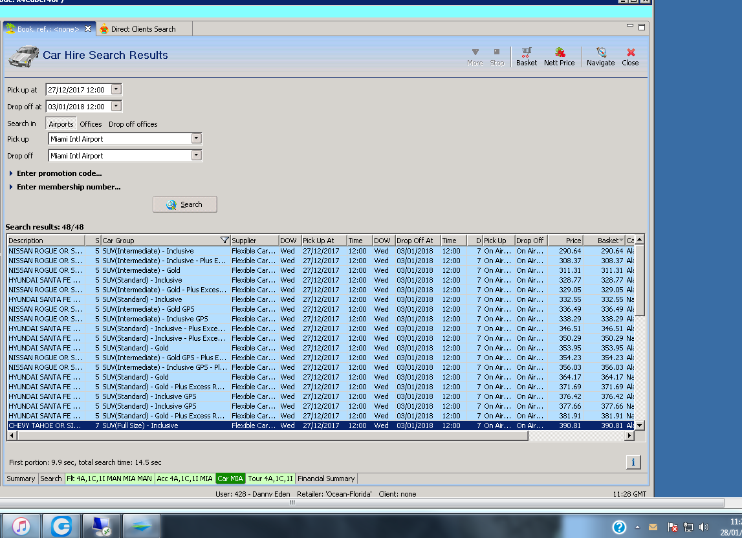
Task: Expand Enter membership number section
Action: coord(68,187)
